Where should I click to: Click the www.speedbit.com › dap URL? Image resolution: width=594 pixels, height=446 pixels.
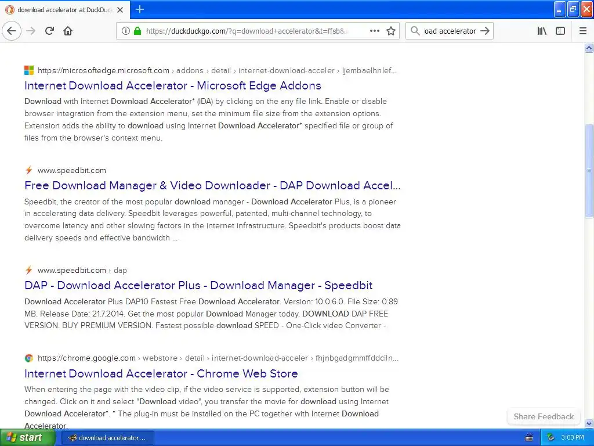[82, 271]
